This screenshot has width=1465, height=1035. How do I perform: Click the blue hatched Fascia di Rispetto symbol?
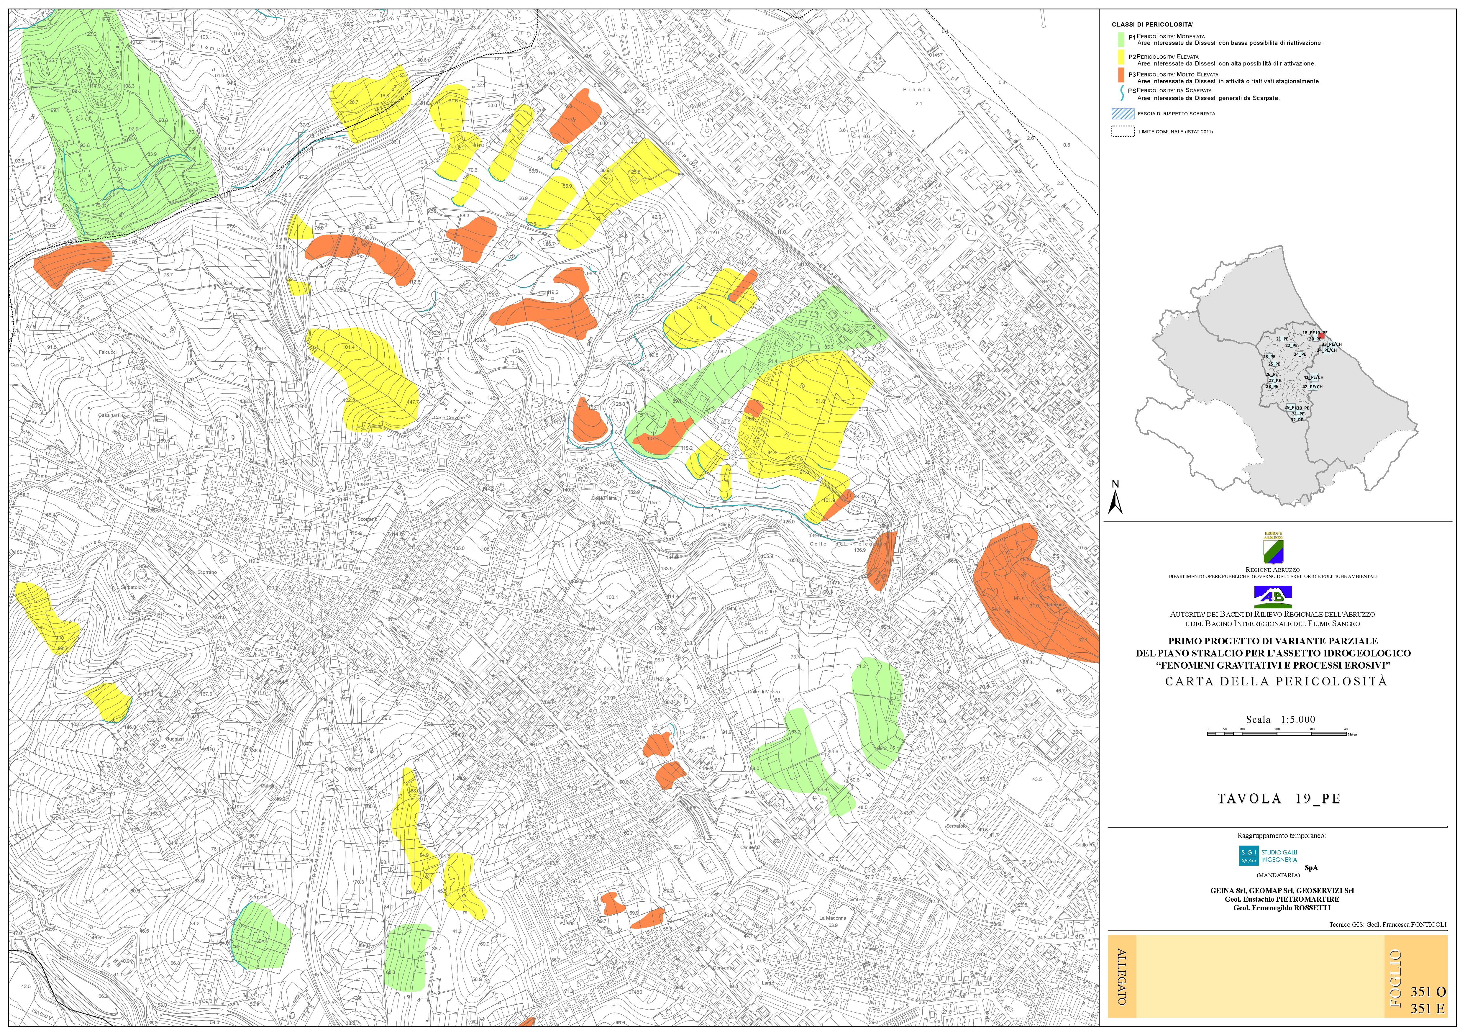[x=1122, y=114]
